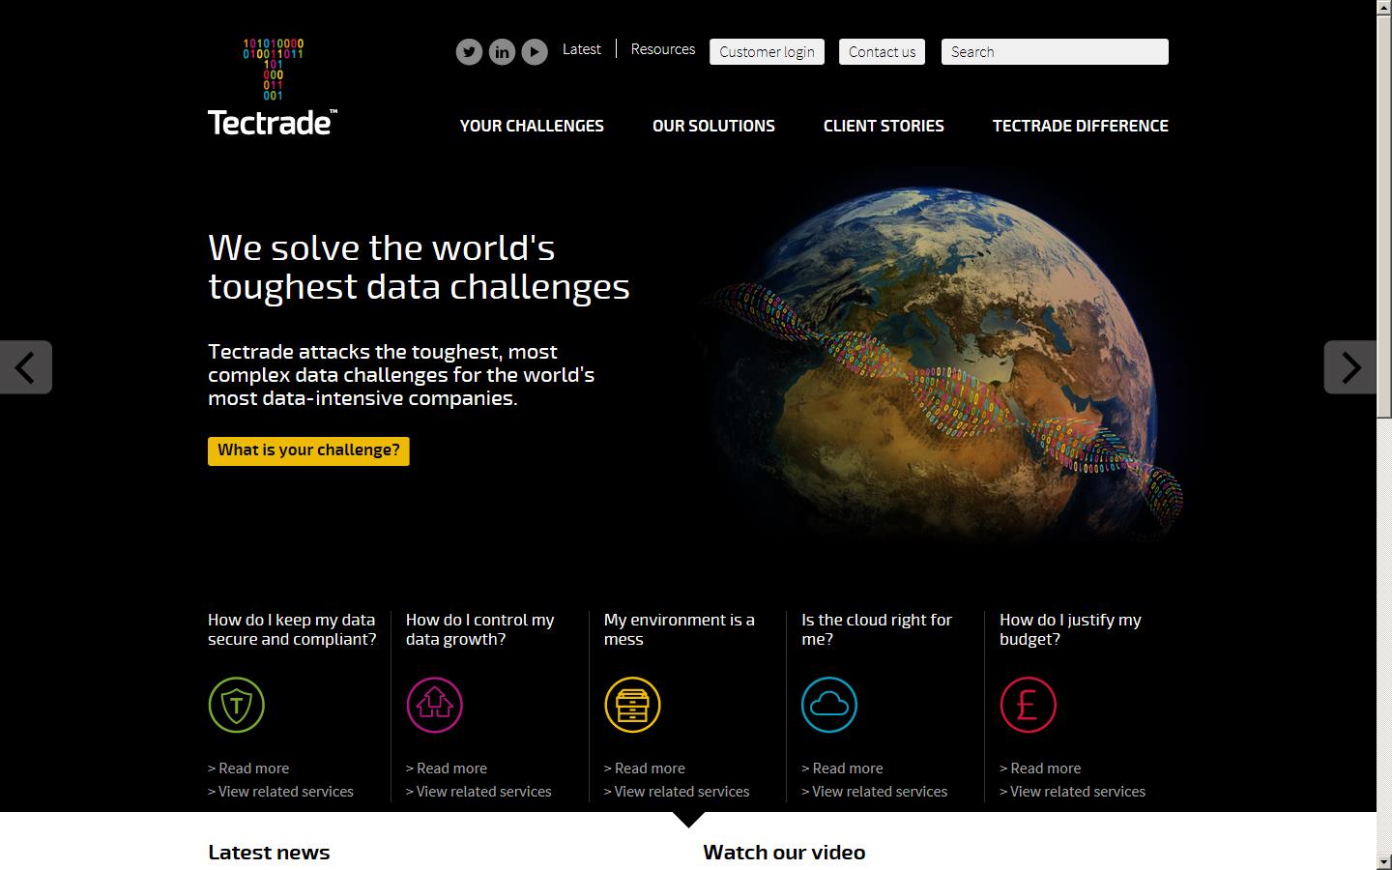View related services for messy environment
This screenshot has width=1392, height=870.
point(677,792)
